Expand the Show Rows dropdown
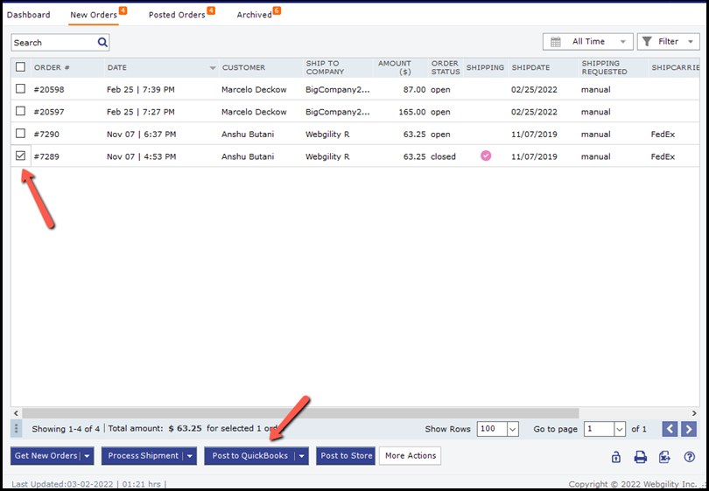The height and width of the screenshot is (491, 709). point(512,429)
